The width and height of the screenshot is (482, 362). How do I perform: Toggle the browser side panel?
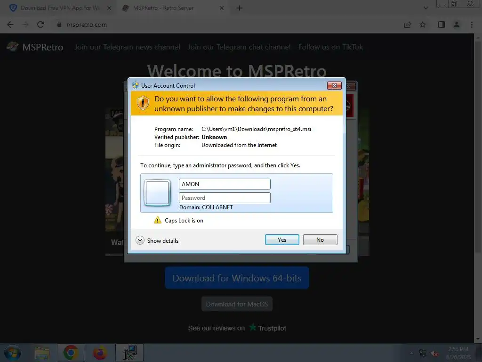[442, 25]
